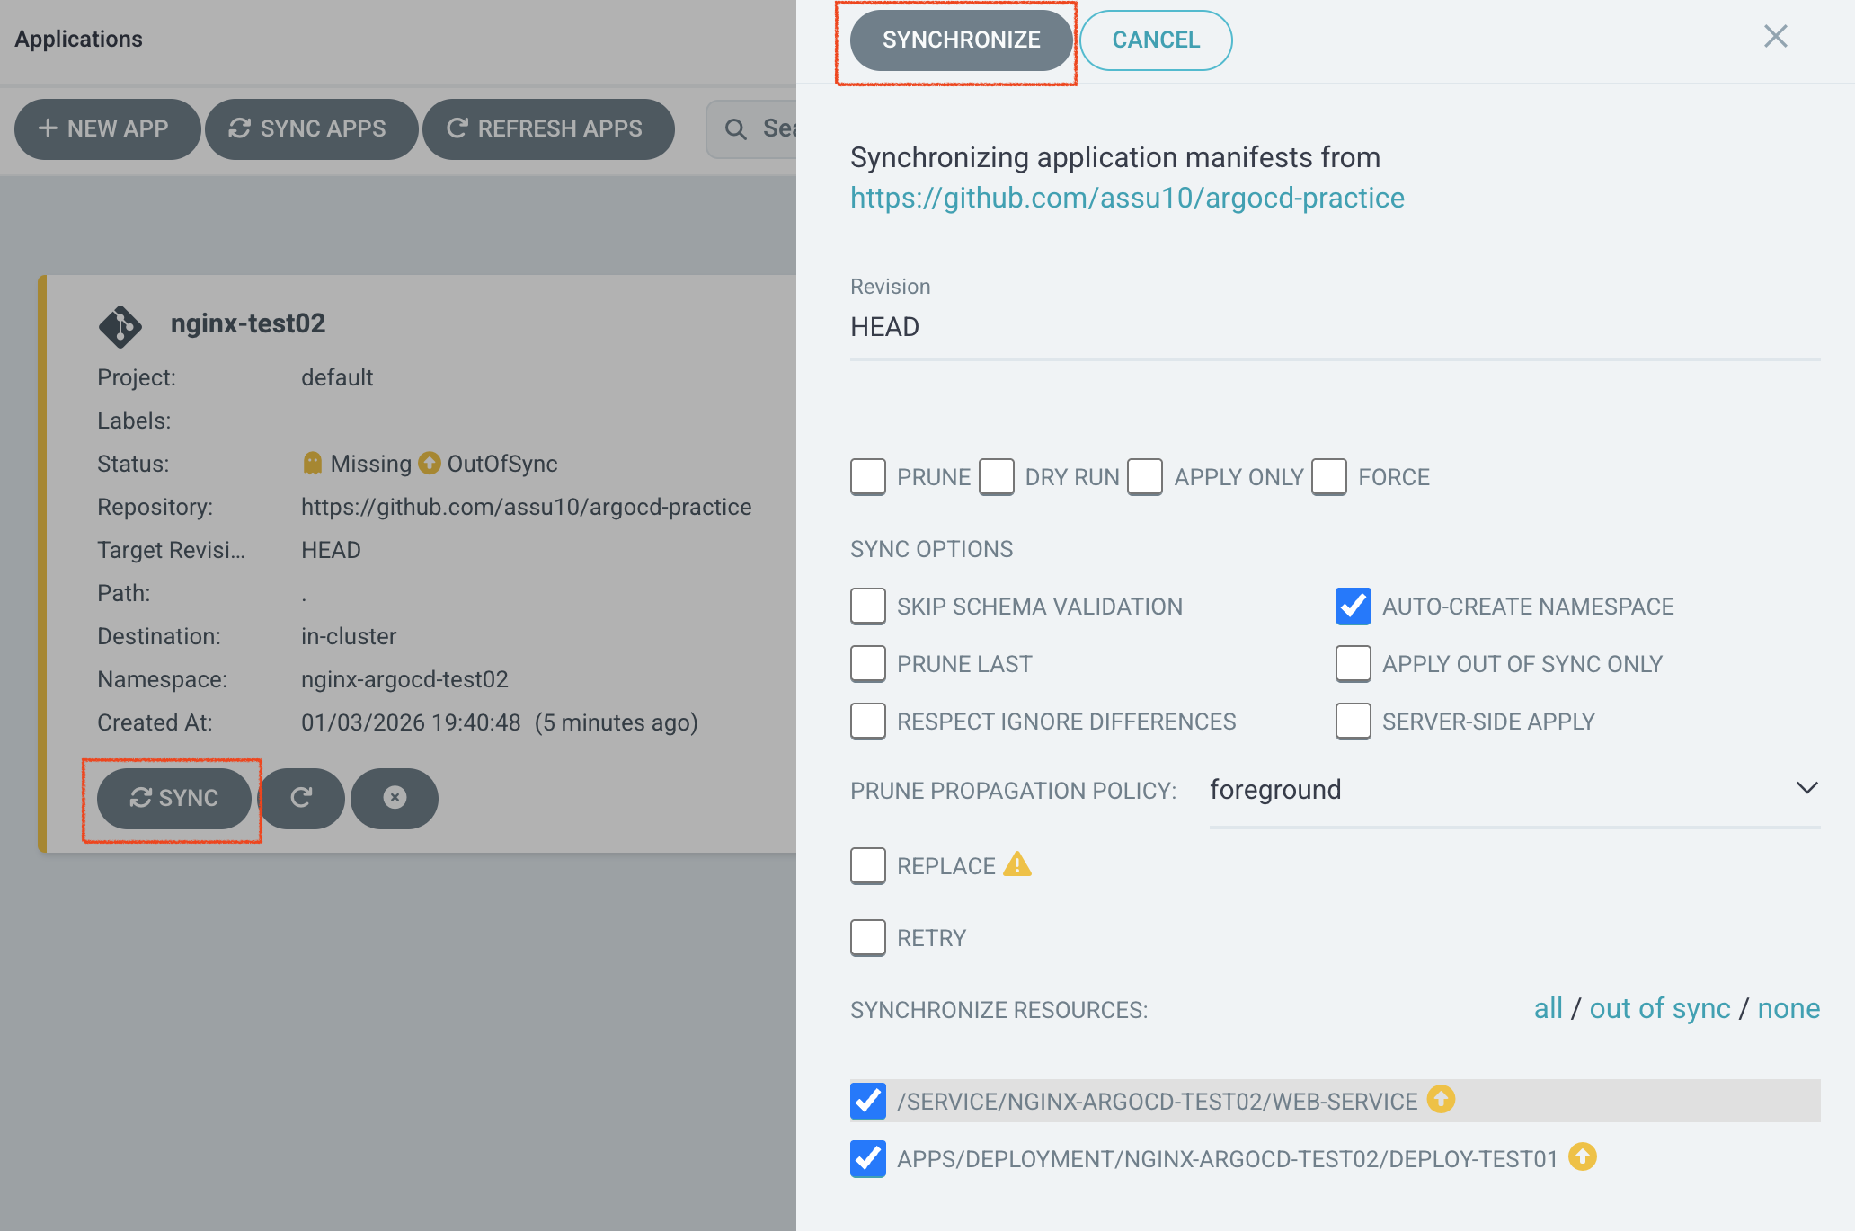
Task: Expand the foreground dropdown chevron
Action: click(x=1806, y=788)
